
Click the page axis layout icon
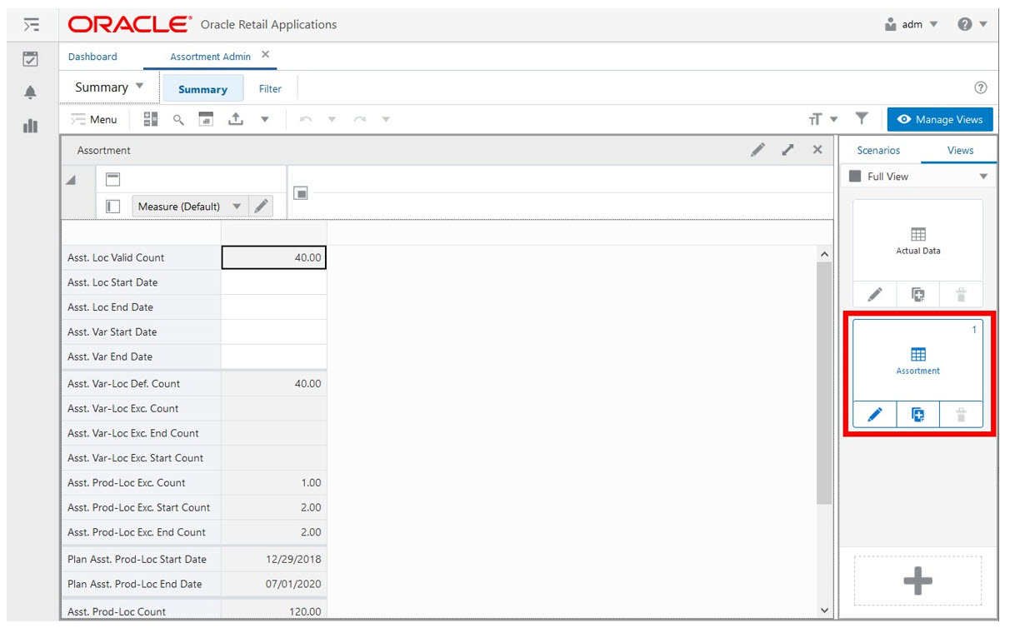coord(114,180)
